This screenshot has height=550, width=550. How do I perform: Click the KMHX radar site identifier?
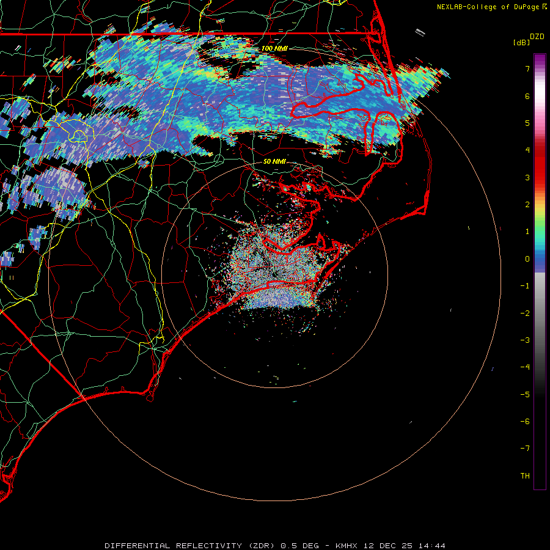coord(346,546)
